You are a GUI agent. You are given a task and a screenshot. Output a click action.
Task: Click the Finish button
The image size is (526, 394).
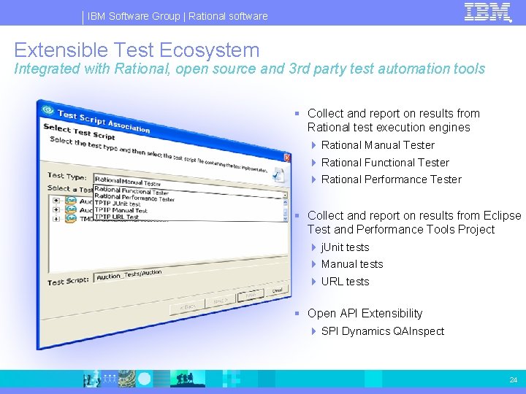coord(251,295)
